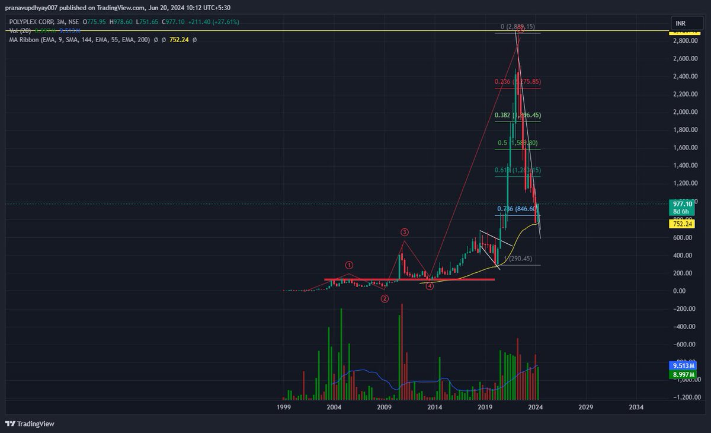This screenshot has width=711, height=433.
Task: Click the -200.00 price scale value
Action: (x=683, y=309)
